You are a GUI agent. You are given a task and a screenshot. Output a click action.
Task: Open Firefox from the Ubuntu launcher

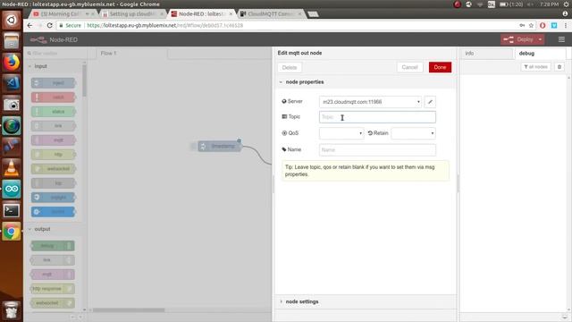pyautogui.click(x=12, y=62)
